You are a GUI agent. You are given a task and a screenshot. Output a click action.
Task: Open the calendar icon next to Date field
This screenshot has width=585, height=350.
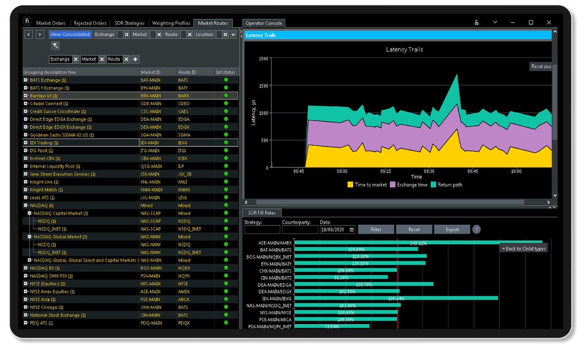(x=352, y=229)
